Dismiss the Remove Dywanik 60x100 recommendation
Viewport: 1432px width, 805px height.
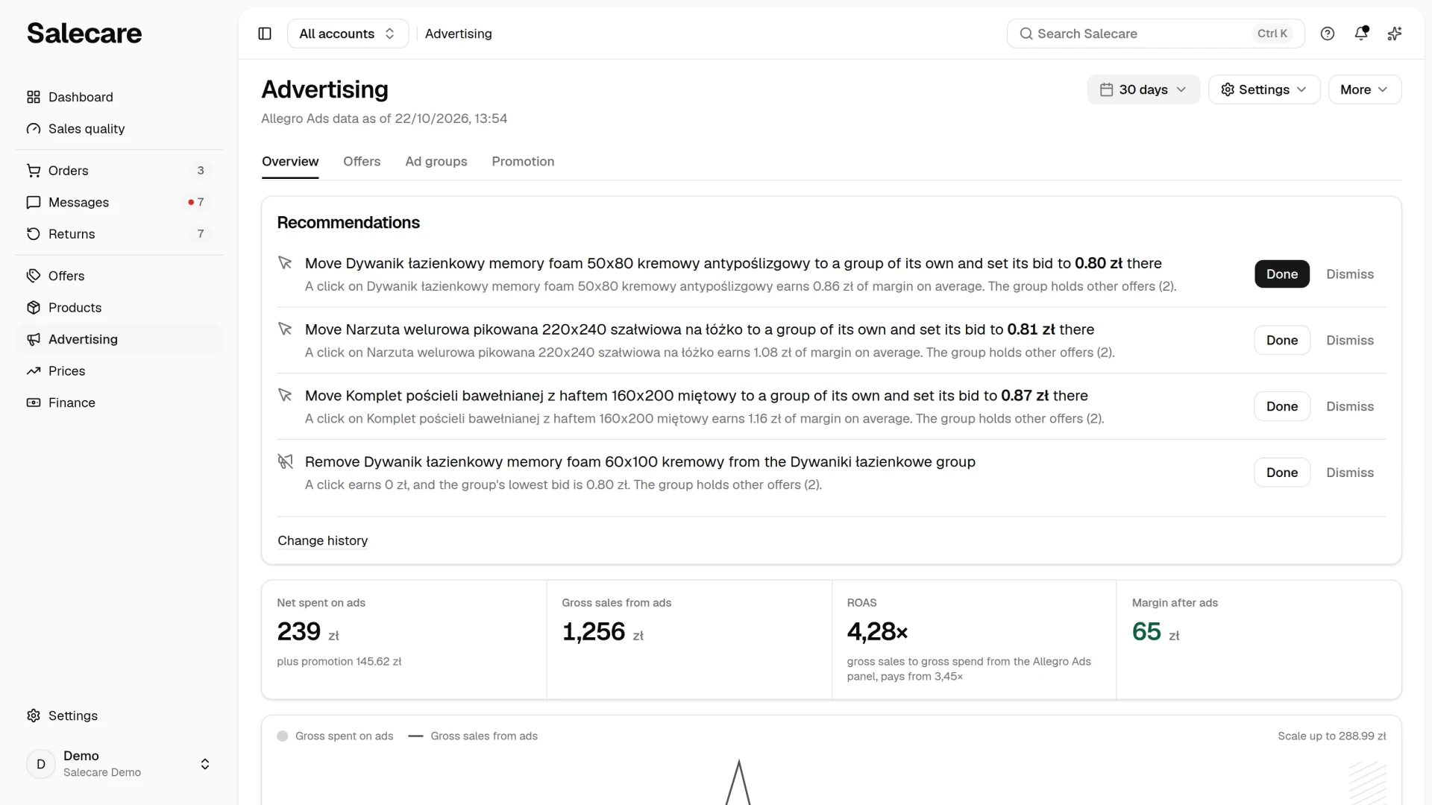tap(1350, 473)
